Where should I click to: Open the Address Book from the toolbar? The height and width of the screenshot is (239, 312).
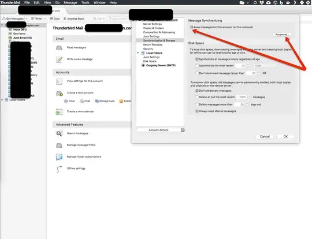click(x=73, y=18)
